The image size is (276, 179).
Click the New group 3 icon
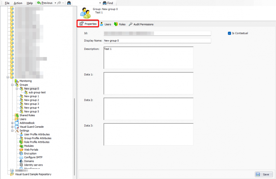pyautogui.click(x=21, y=104)
